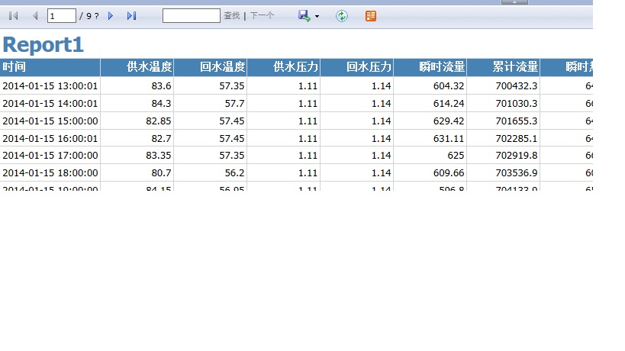
Task: Click the export save disk icon
Action: pos(304,16)
